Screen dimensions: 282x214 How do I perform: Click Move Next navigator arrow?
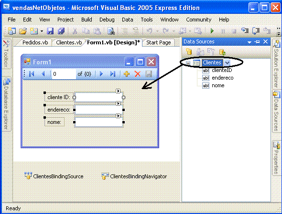101,74
